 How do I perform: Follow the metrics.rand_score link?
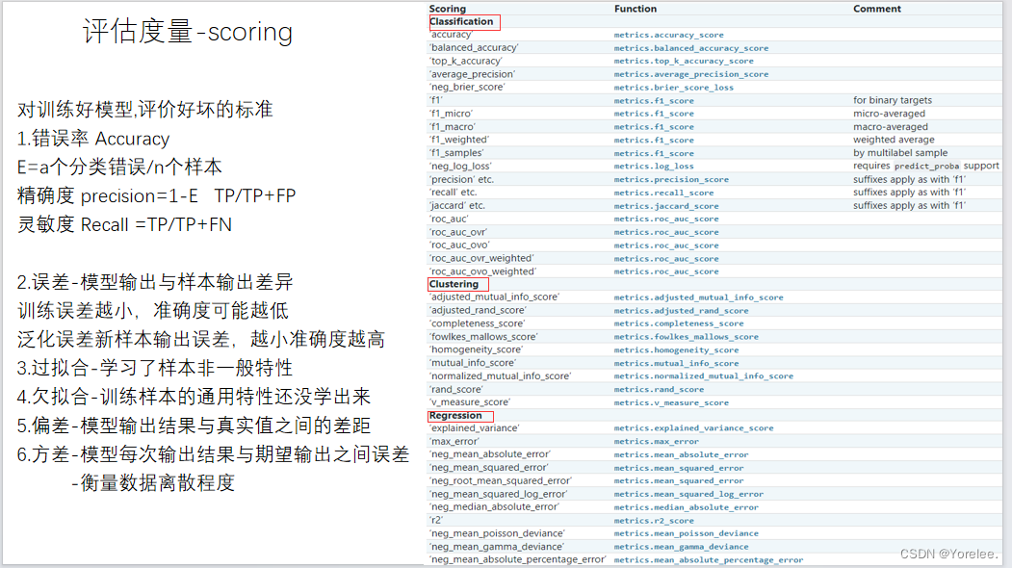[659, 390]
